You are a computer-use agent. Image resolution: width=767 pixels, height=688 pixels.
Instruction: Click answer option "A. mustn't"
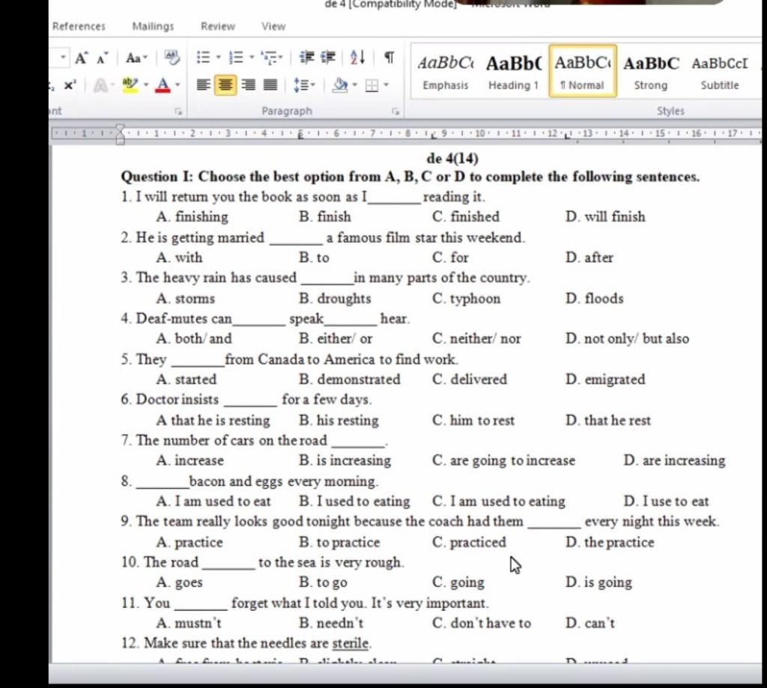click(189, 623)
